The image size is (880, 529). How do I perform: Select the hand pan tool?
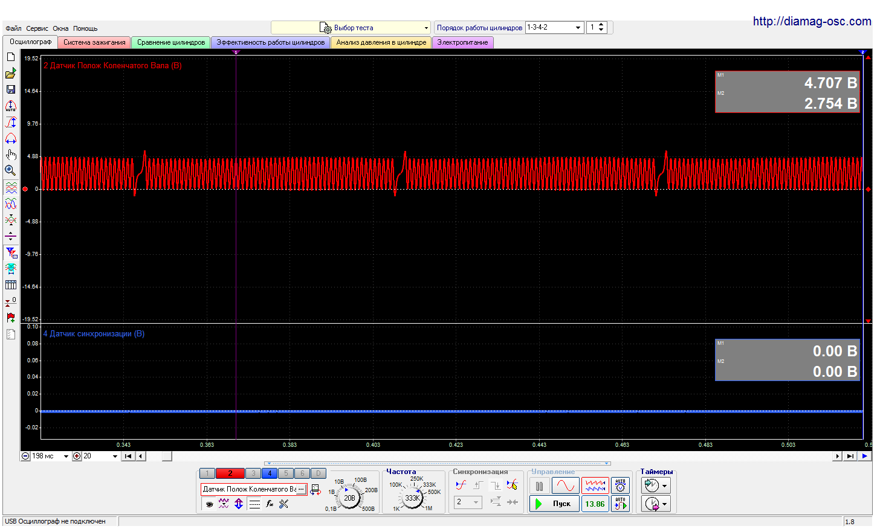(x=11, y=155)
